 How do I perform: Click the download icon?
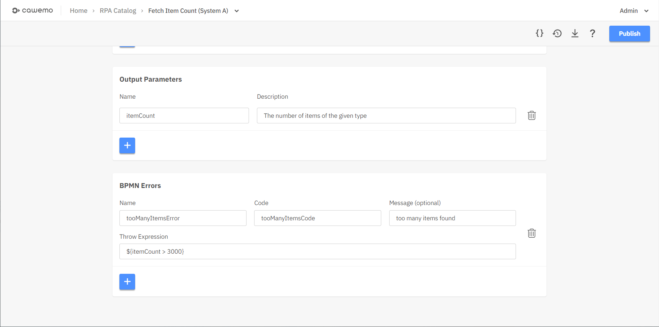575,33
